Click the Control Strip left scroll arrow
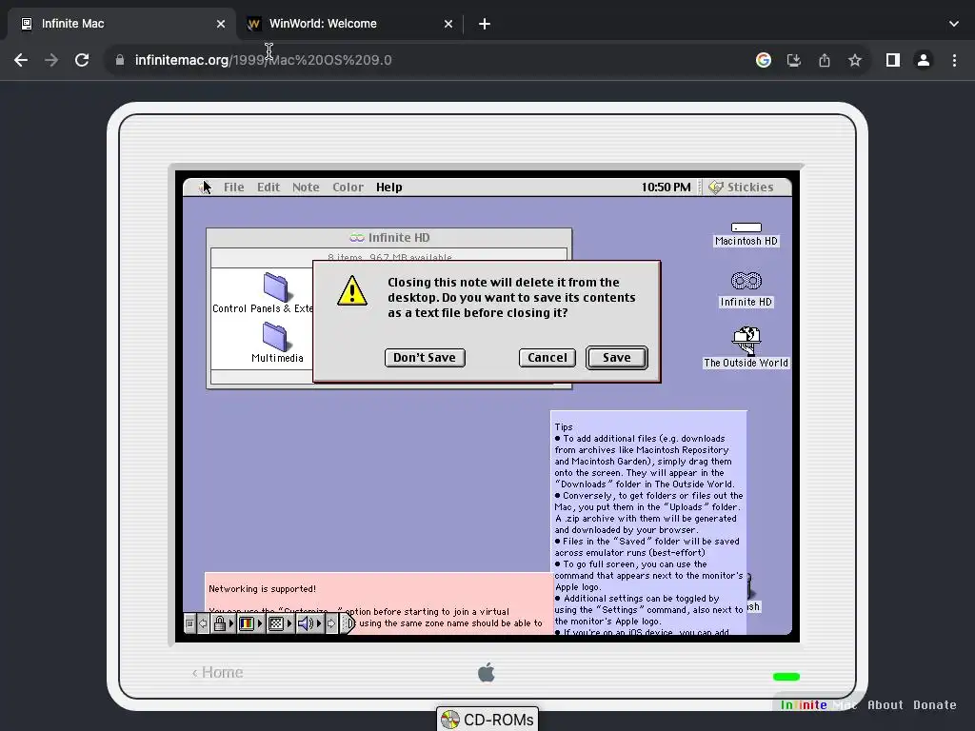This screenshot has width=975, height=731. pos(203,622)
